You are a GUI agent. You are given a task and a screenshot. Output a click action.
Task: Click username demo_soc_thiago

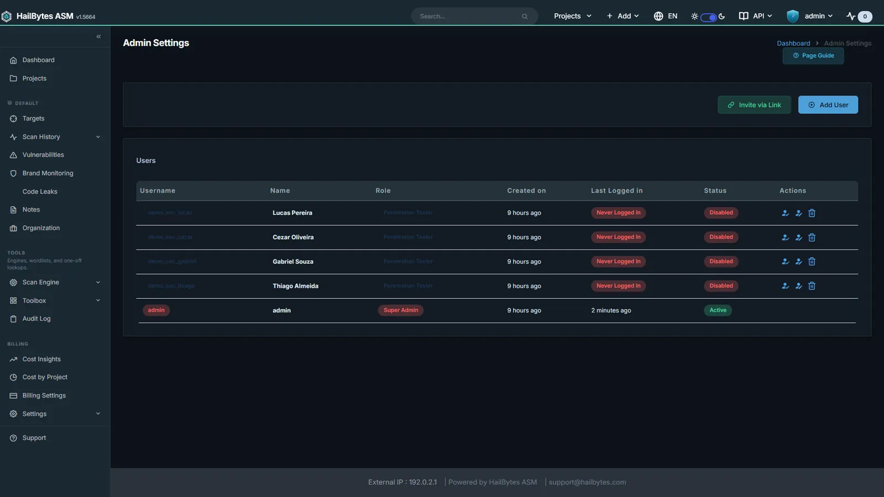pos(171,285)
